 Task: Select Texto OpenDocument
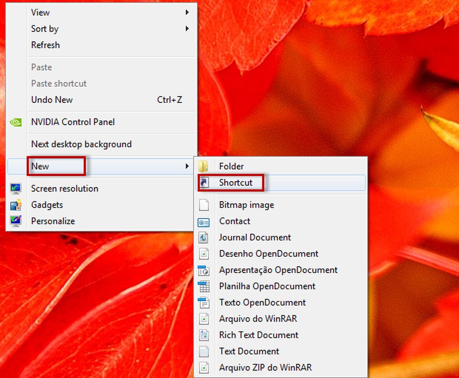(280, 302)
